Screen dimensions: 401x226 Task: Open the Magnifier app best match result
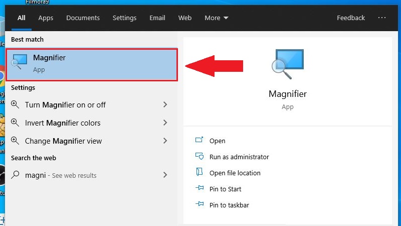coord(91,64)
